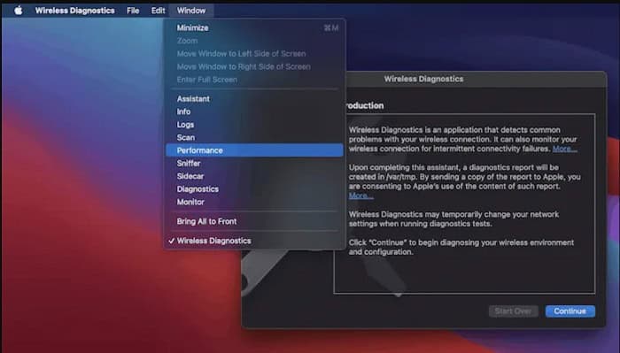Choose Bring All to Front
The image size is (620, 353).
click(x=254, y=221)
